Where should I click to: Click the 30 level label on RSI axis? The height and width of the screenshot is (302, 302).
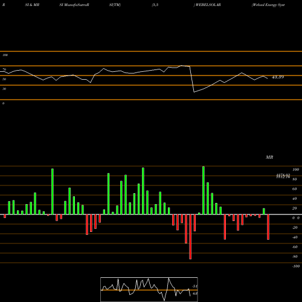pyautogui.click(x=4, y=89)
